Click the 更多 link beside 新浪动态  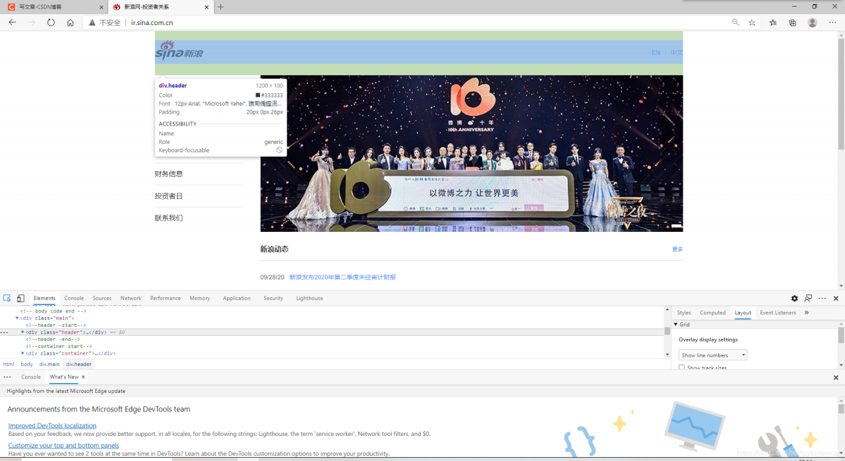[677, 250]
